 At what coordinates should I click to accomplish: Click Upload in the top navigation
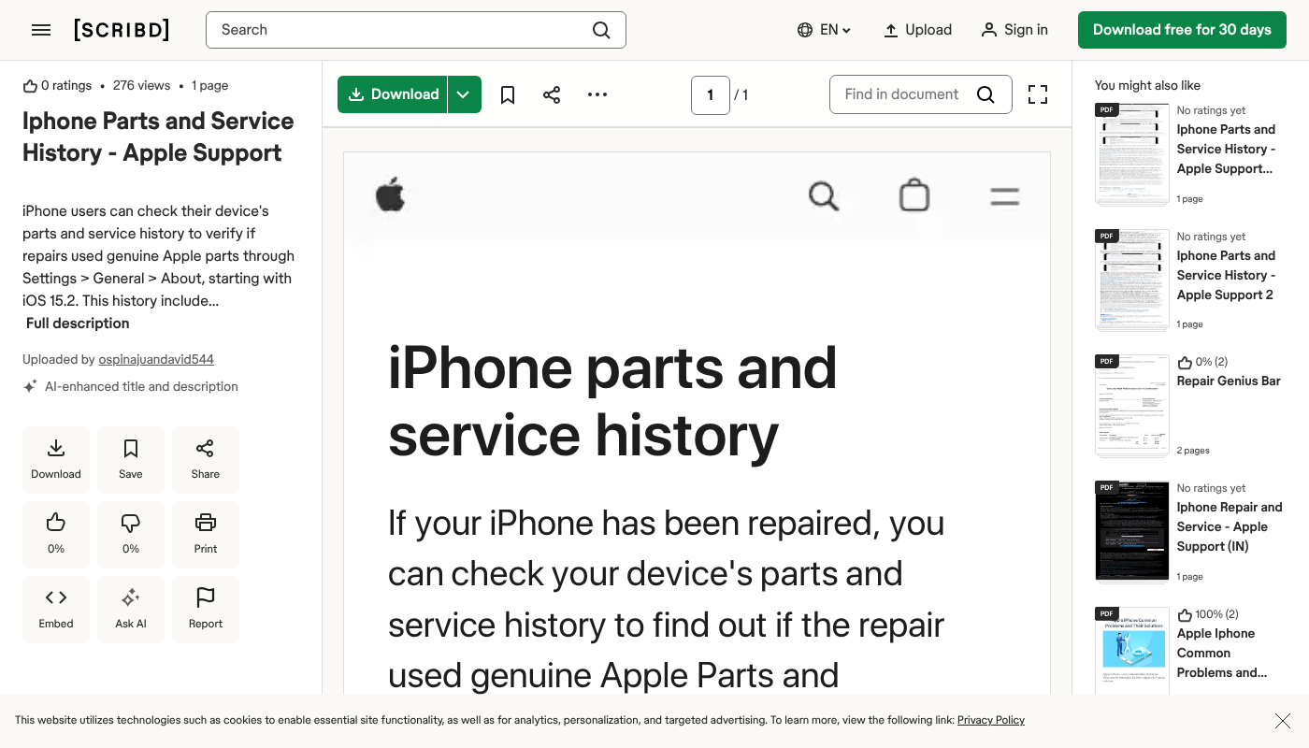pos(917,30)
